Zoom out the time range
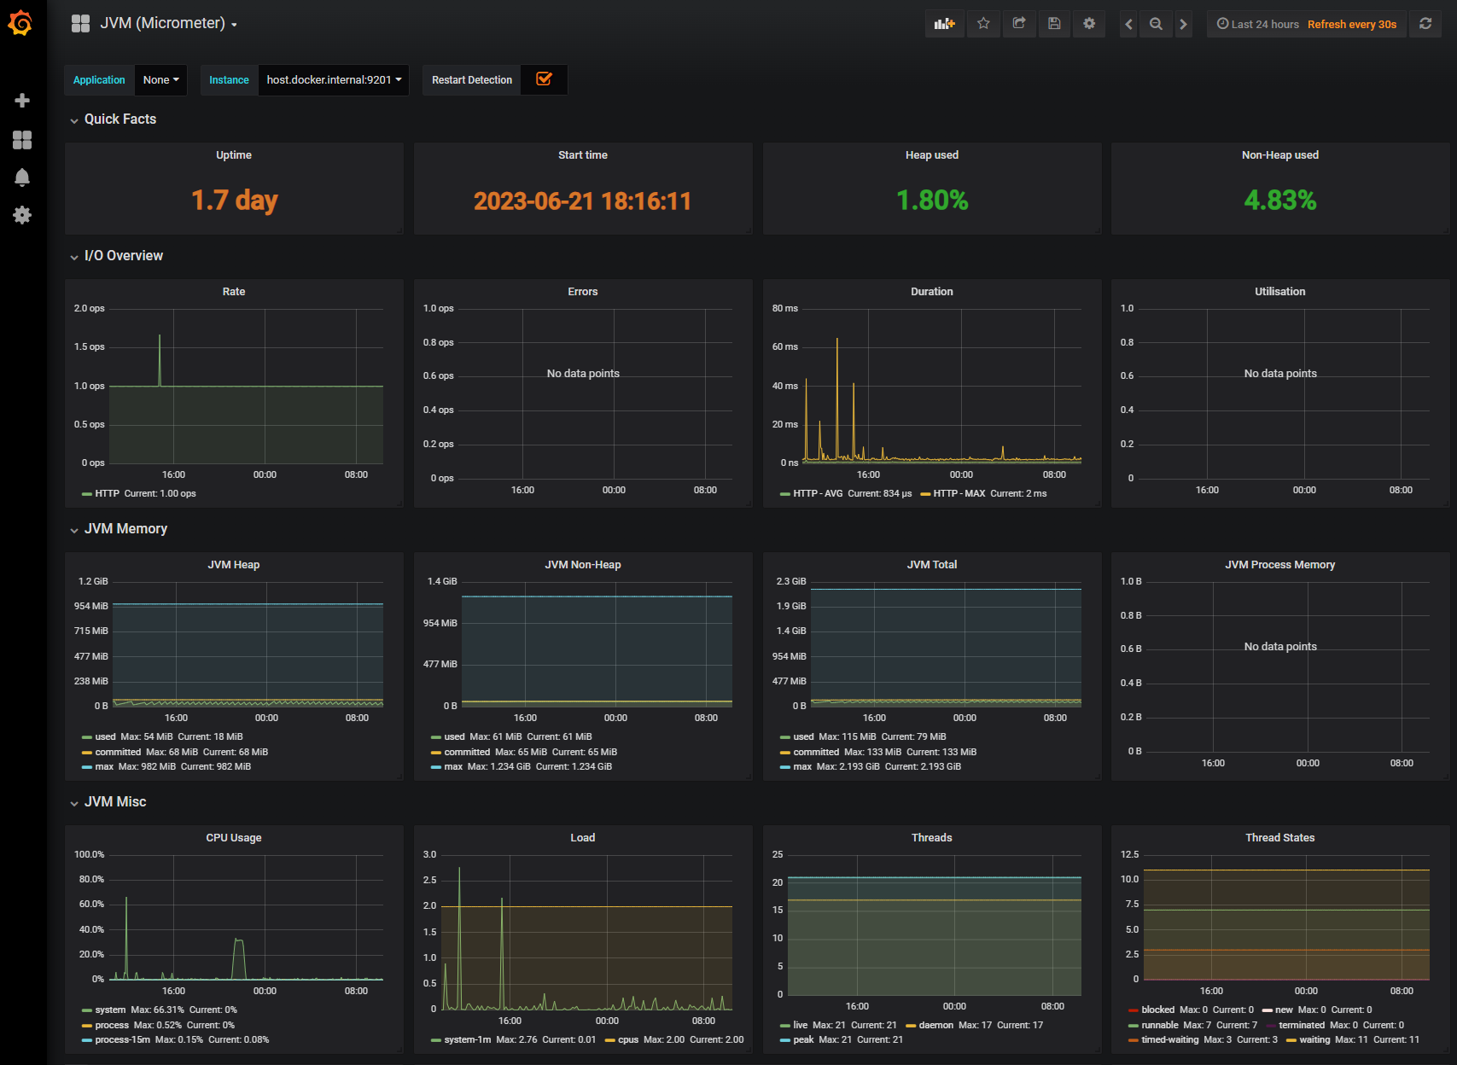Viewport: 1457px width, 1065px height. pos(1156,24)
